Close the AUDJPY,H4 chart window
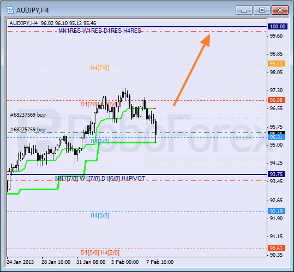294x272 pixels. (x=280, y=10)
